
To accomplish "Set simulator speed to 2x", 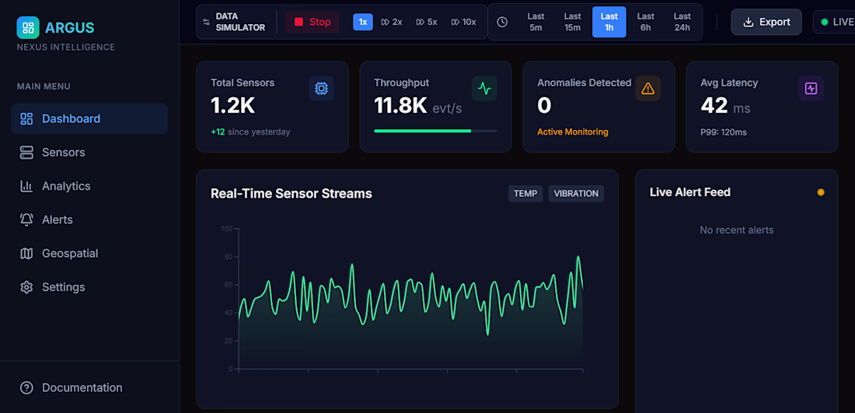I will 392,22.
